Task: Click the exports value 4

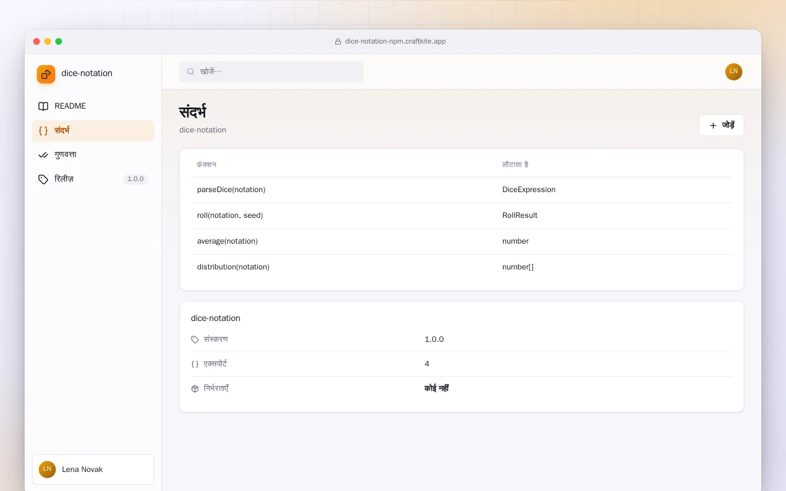Action: tap(427, 364)
